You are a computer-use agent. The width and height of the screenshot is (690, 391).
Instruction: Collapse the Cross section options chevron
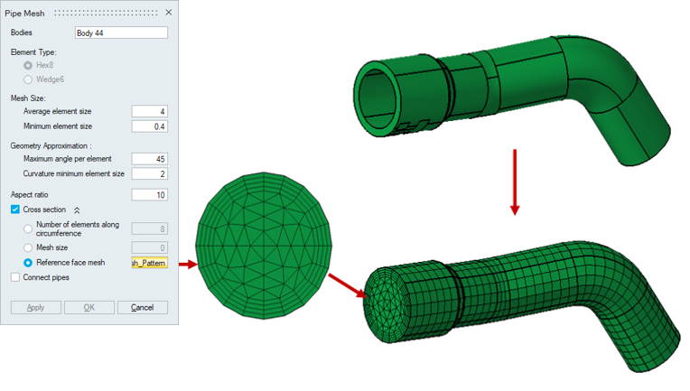[77, 210]
